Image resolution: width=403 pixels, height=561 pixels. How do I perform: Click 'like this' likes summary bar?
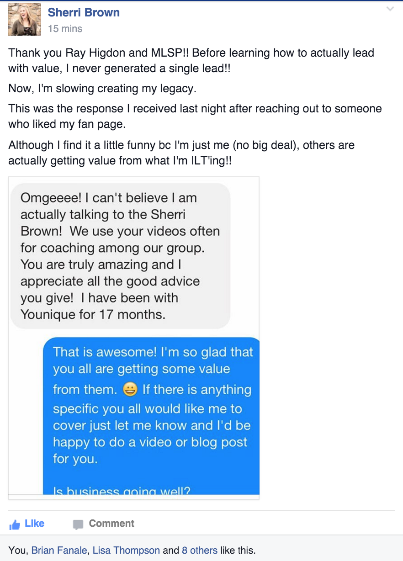point(201,550)
